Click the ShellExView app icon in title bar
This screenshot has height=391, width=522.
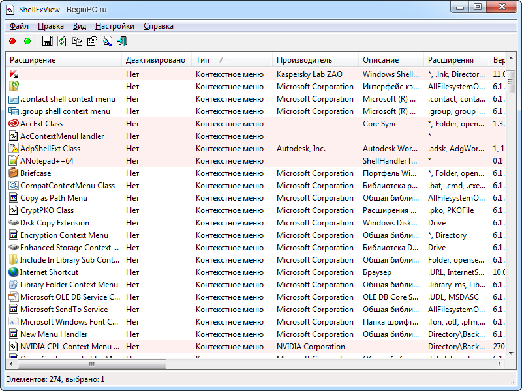[x=10, y=10]
